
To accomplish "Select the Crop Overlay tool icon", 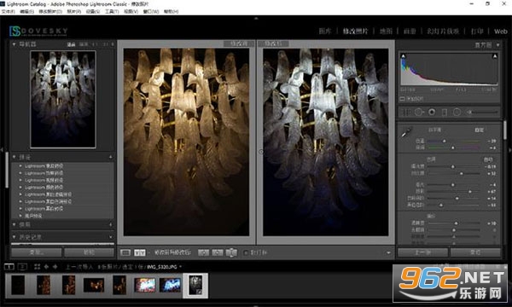I will pos(405,113).
